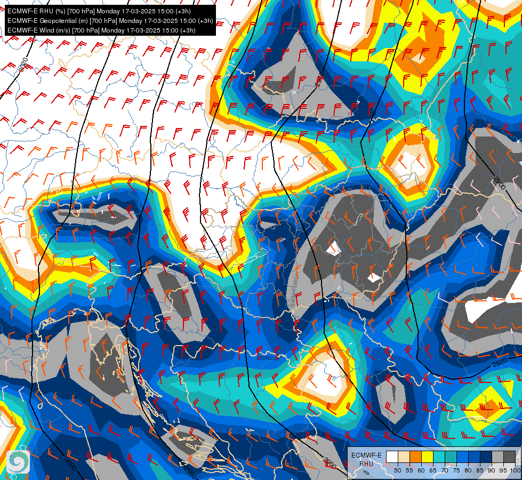Click the navy 85–90 legend swatch

(486, 457)
